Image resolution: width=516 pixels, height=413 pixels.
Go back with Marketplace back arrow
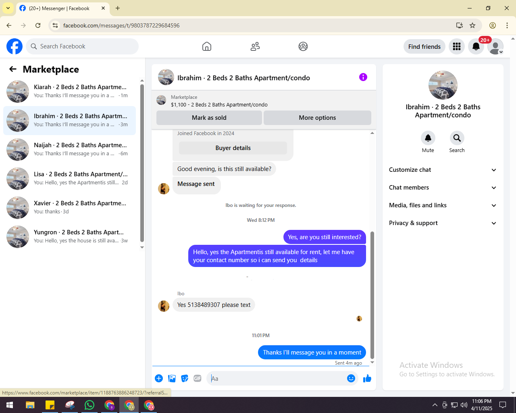click(13, 69)
